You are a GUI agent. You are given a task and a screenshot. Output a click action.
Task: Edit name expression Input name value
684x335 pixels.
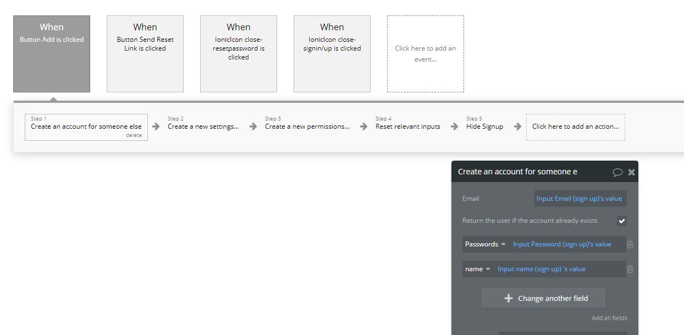(x=542, y=269)
